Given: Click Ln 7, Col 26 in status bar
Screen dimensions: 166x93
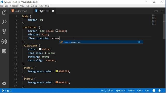Looking at the screenshot, I should [107, 90].
